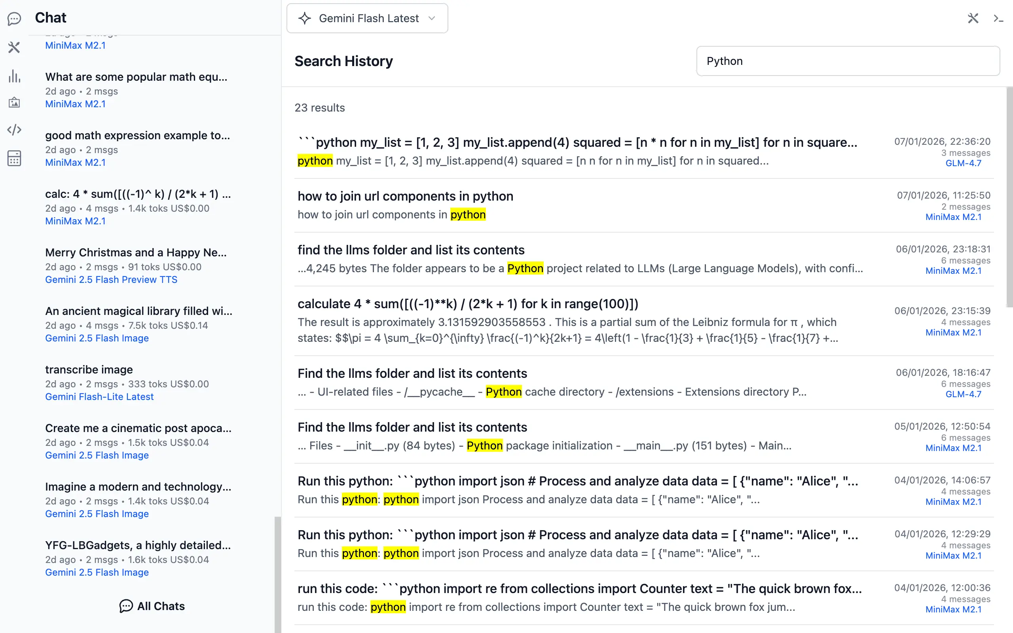Select the code sidebar icon
1013x633 pixels.
14,130
